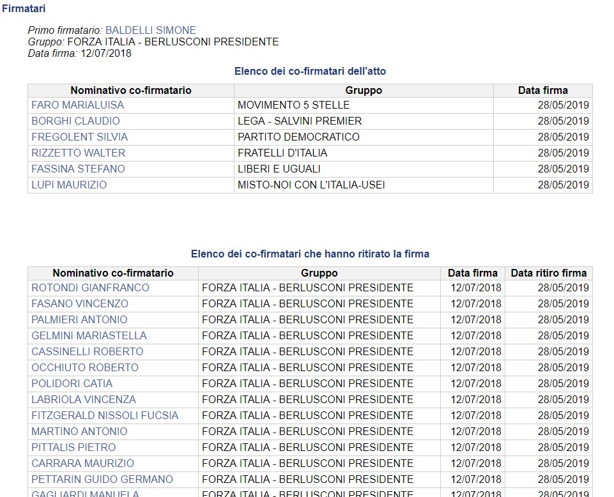This screenshot has width=614, height=497.
Task: Open ROTONDI GIANFRANCO profile link
Action: pos(90,288)
